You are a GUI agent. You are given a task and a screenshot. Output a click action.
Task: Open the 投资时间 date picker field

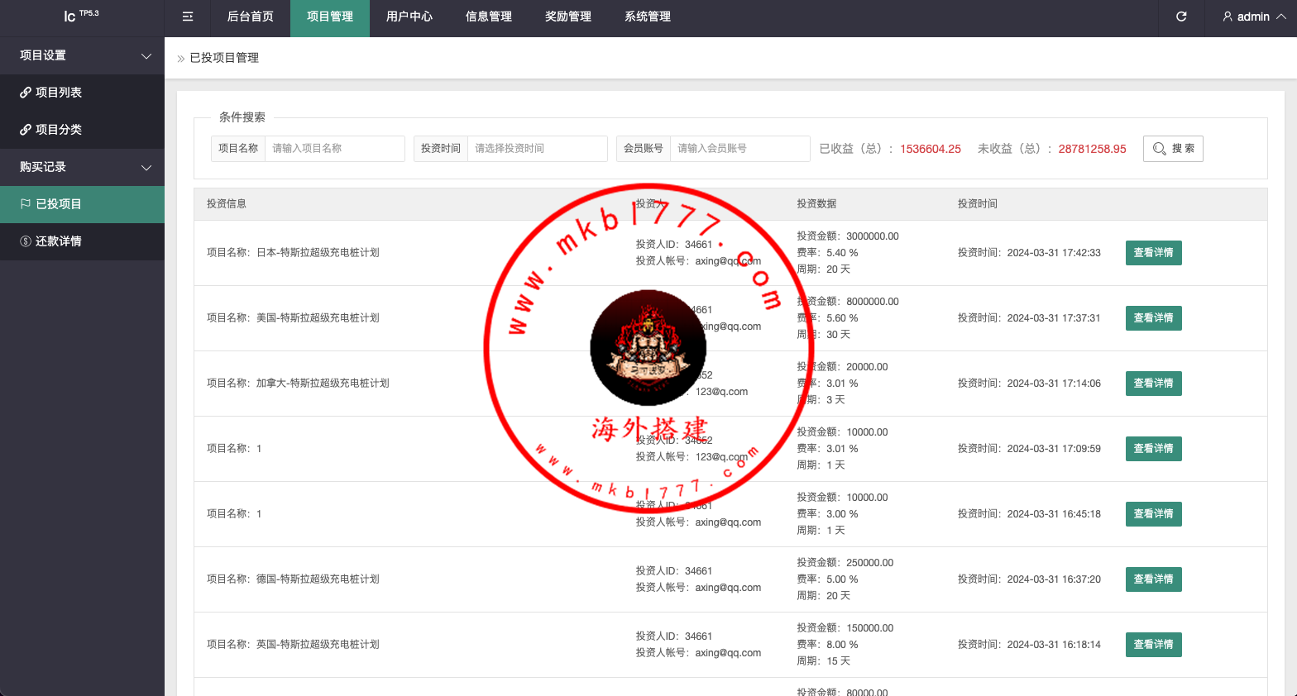tap(537, 149)
